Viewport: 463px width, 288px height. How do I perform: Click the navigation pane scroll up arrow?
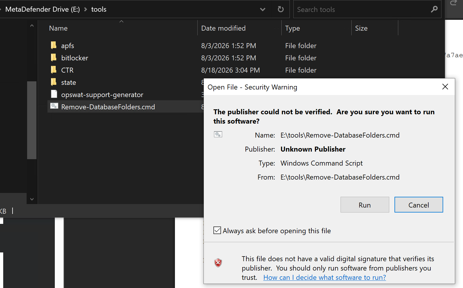tap(32, 26)
